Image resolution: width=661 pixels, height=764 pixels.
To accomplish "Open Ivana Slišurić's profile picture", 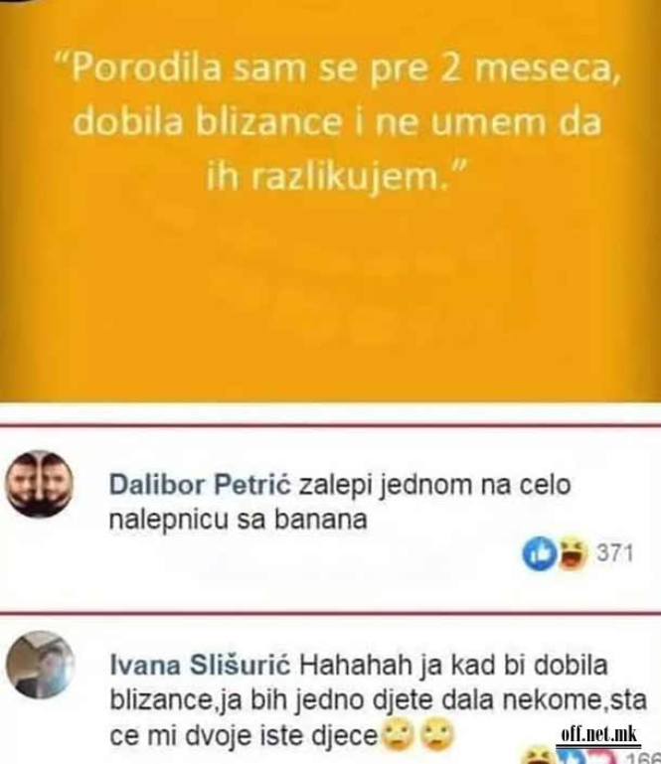I will point(41,665).
